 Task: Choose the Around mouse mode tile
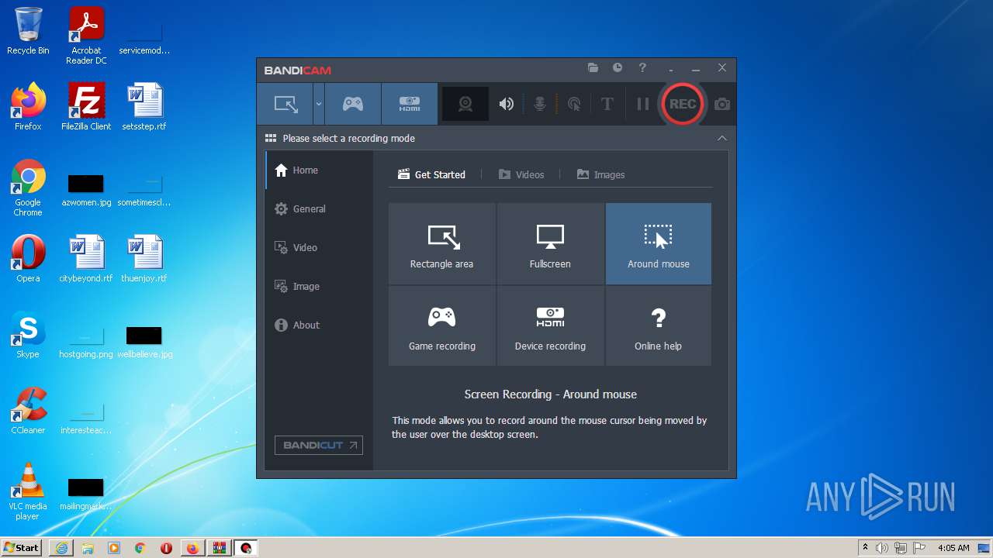click(x=659, y=243)
